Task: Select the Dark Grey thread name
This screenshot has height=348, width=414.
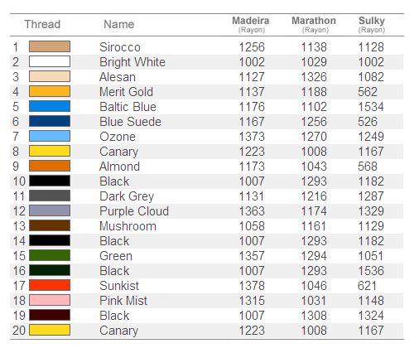Action: [x=127, y=196]
